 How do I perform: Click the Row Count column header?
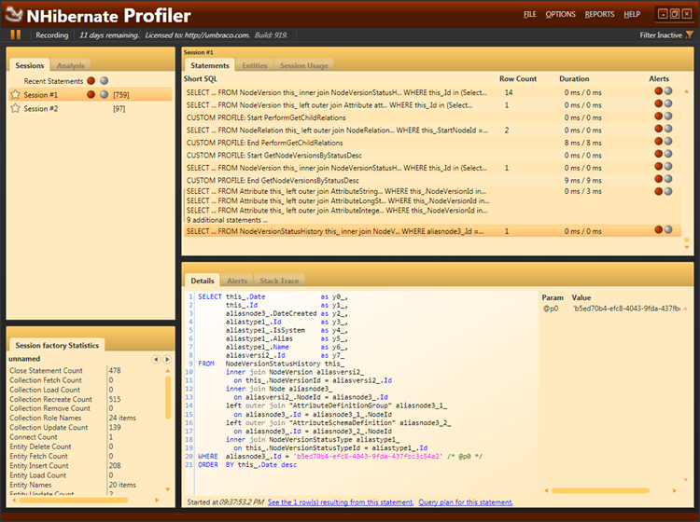(x=518, y=78)
